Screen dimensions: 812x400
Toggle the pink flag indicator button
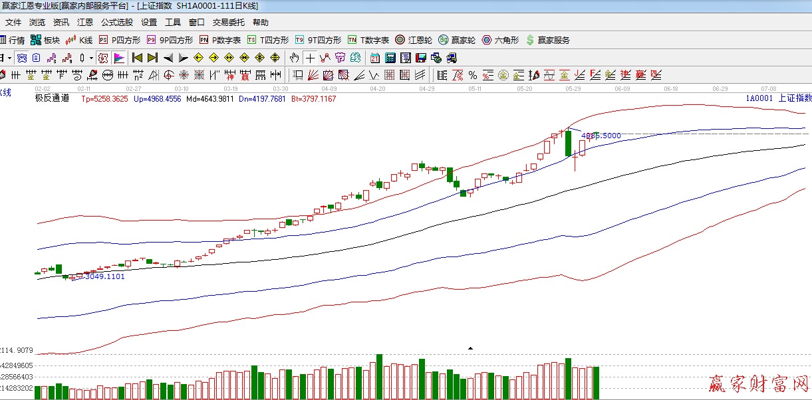click(119, 58)
